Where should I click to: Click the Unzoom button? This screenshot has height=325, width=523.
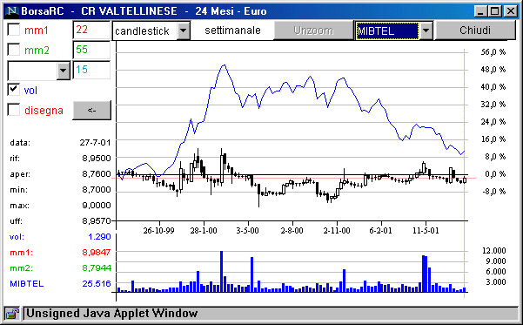(313, 30)
